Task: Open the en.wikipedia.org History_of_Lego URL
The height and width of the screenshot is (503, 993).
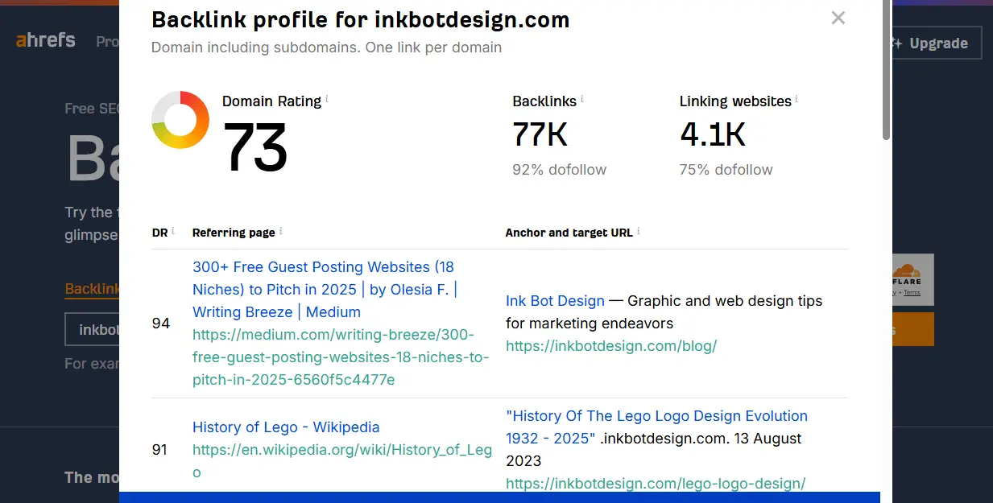Action: pyautogui.click(x=342, y=460)
